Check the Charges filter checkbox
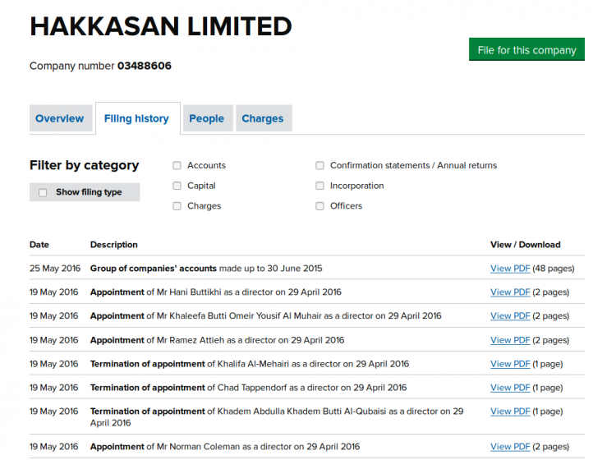This screenshot has width=616, height=460. click(177, 206)
